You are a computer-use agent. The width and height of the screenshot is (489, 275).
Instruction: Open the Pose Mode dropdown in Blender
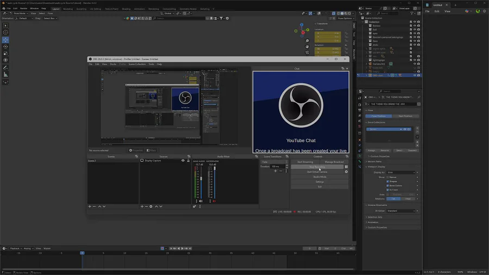19,14
